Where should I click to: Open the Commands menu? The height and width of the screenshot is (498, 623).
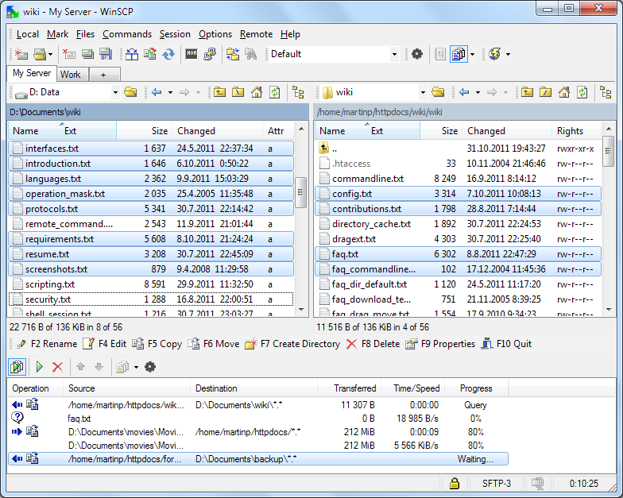126,34
